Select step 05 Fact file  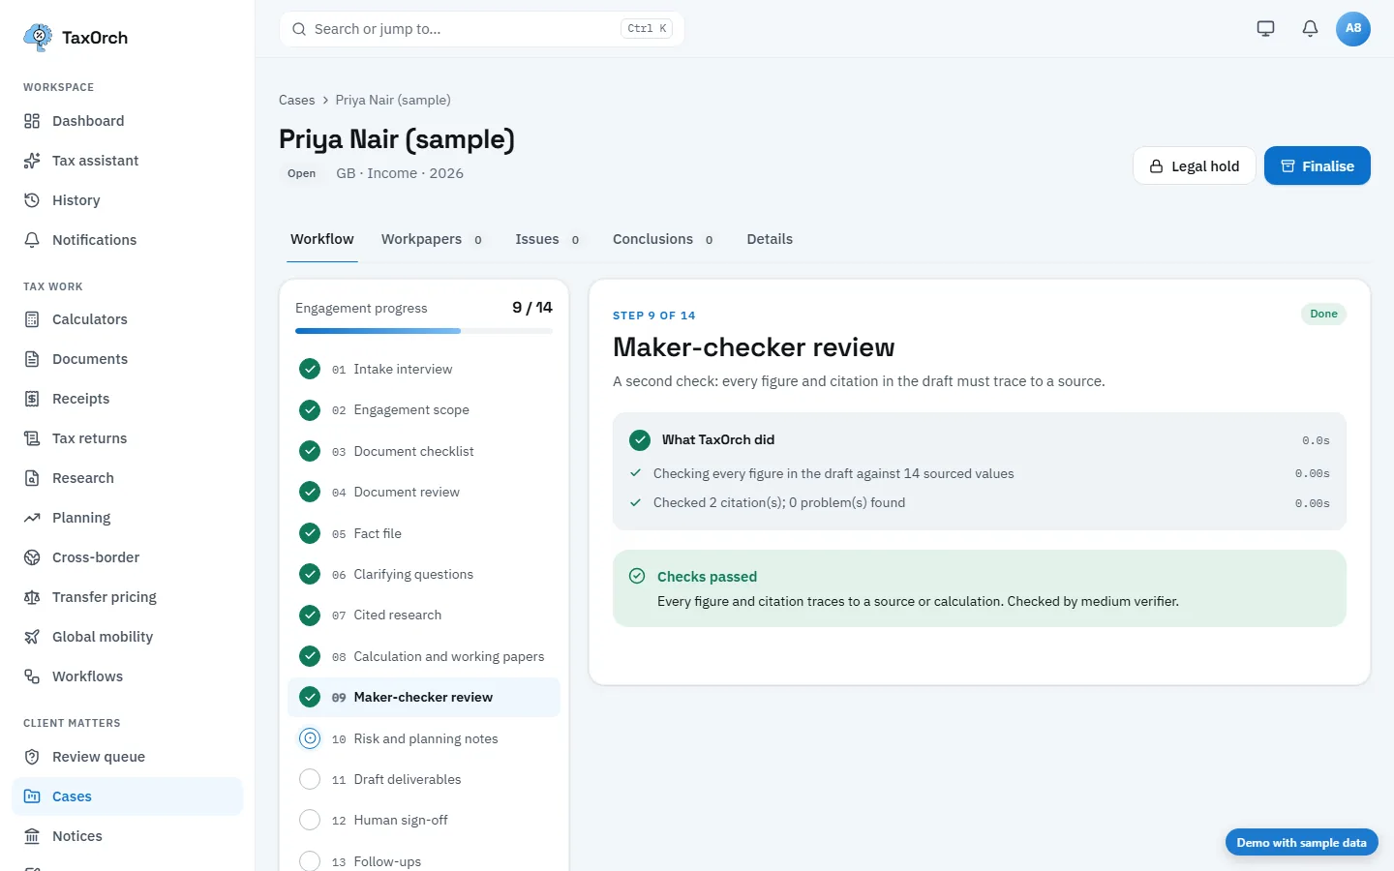tap(424, 533)
